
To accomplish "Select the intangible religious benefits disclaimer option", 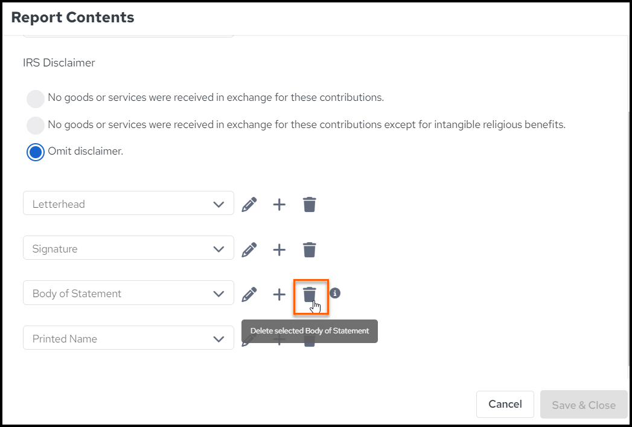I will [x=36, y=126].
